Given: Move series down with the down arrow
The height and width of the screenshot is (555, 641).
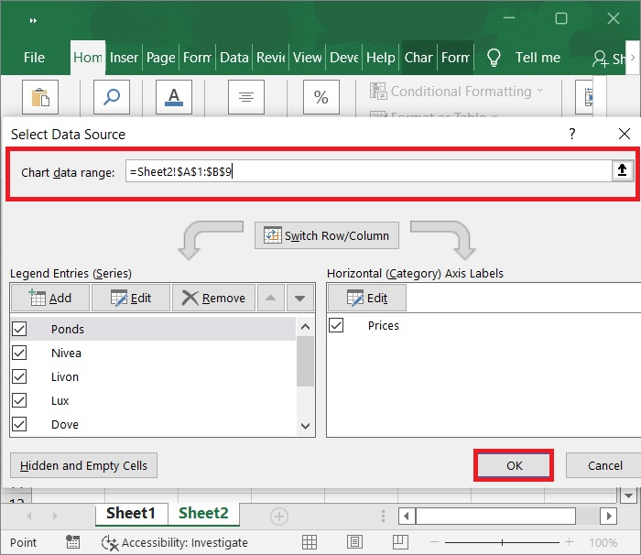Looking at the screenshot, I should coord(299,298).
